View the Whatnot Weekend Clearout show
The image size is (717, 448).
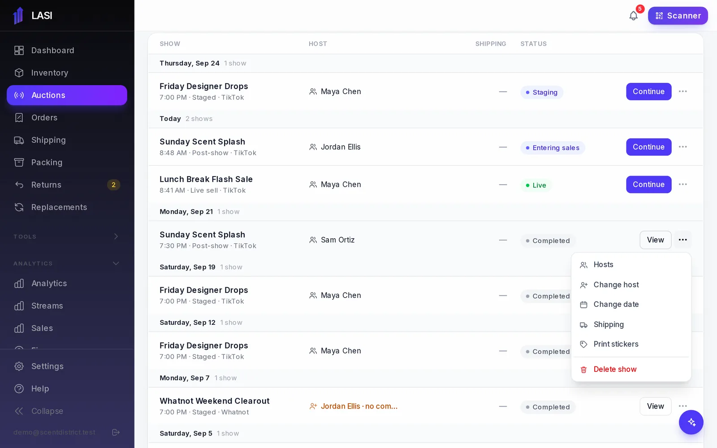655,406
